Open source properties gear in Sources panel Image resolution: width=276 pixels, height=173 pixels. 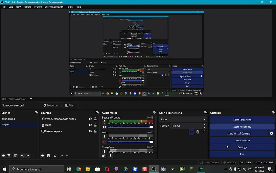55,156
